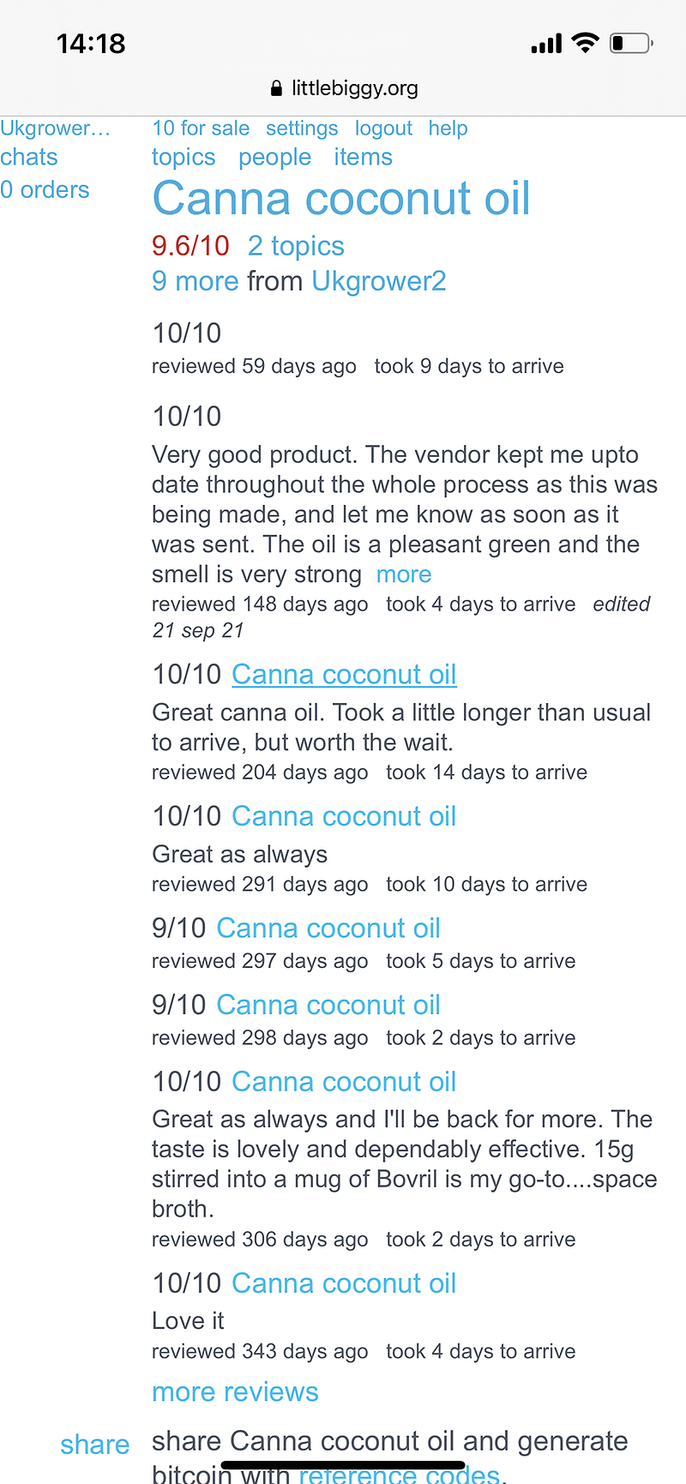Tap the Wi-Fi status icon
The height and width of the screenshot is (1484, 686).
pyautogui.click(x=585, y=43)
